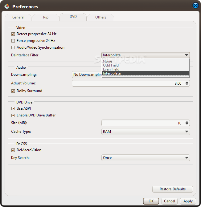Open the Downsampling dropdown
This screenshot has width=201, height=207.
click(87, 75)
